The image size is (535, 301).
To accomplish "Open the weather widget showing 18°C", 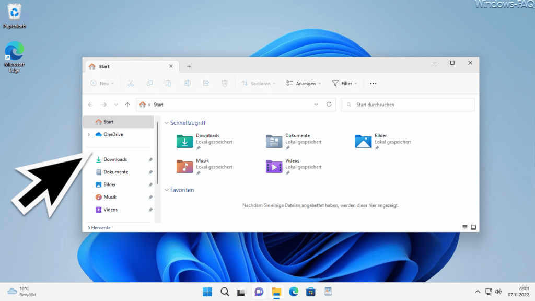I will [22, 292].
